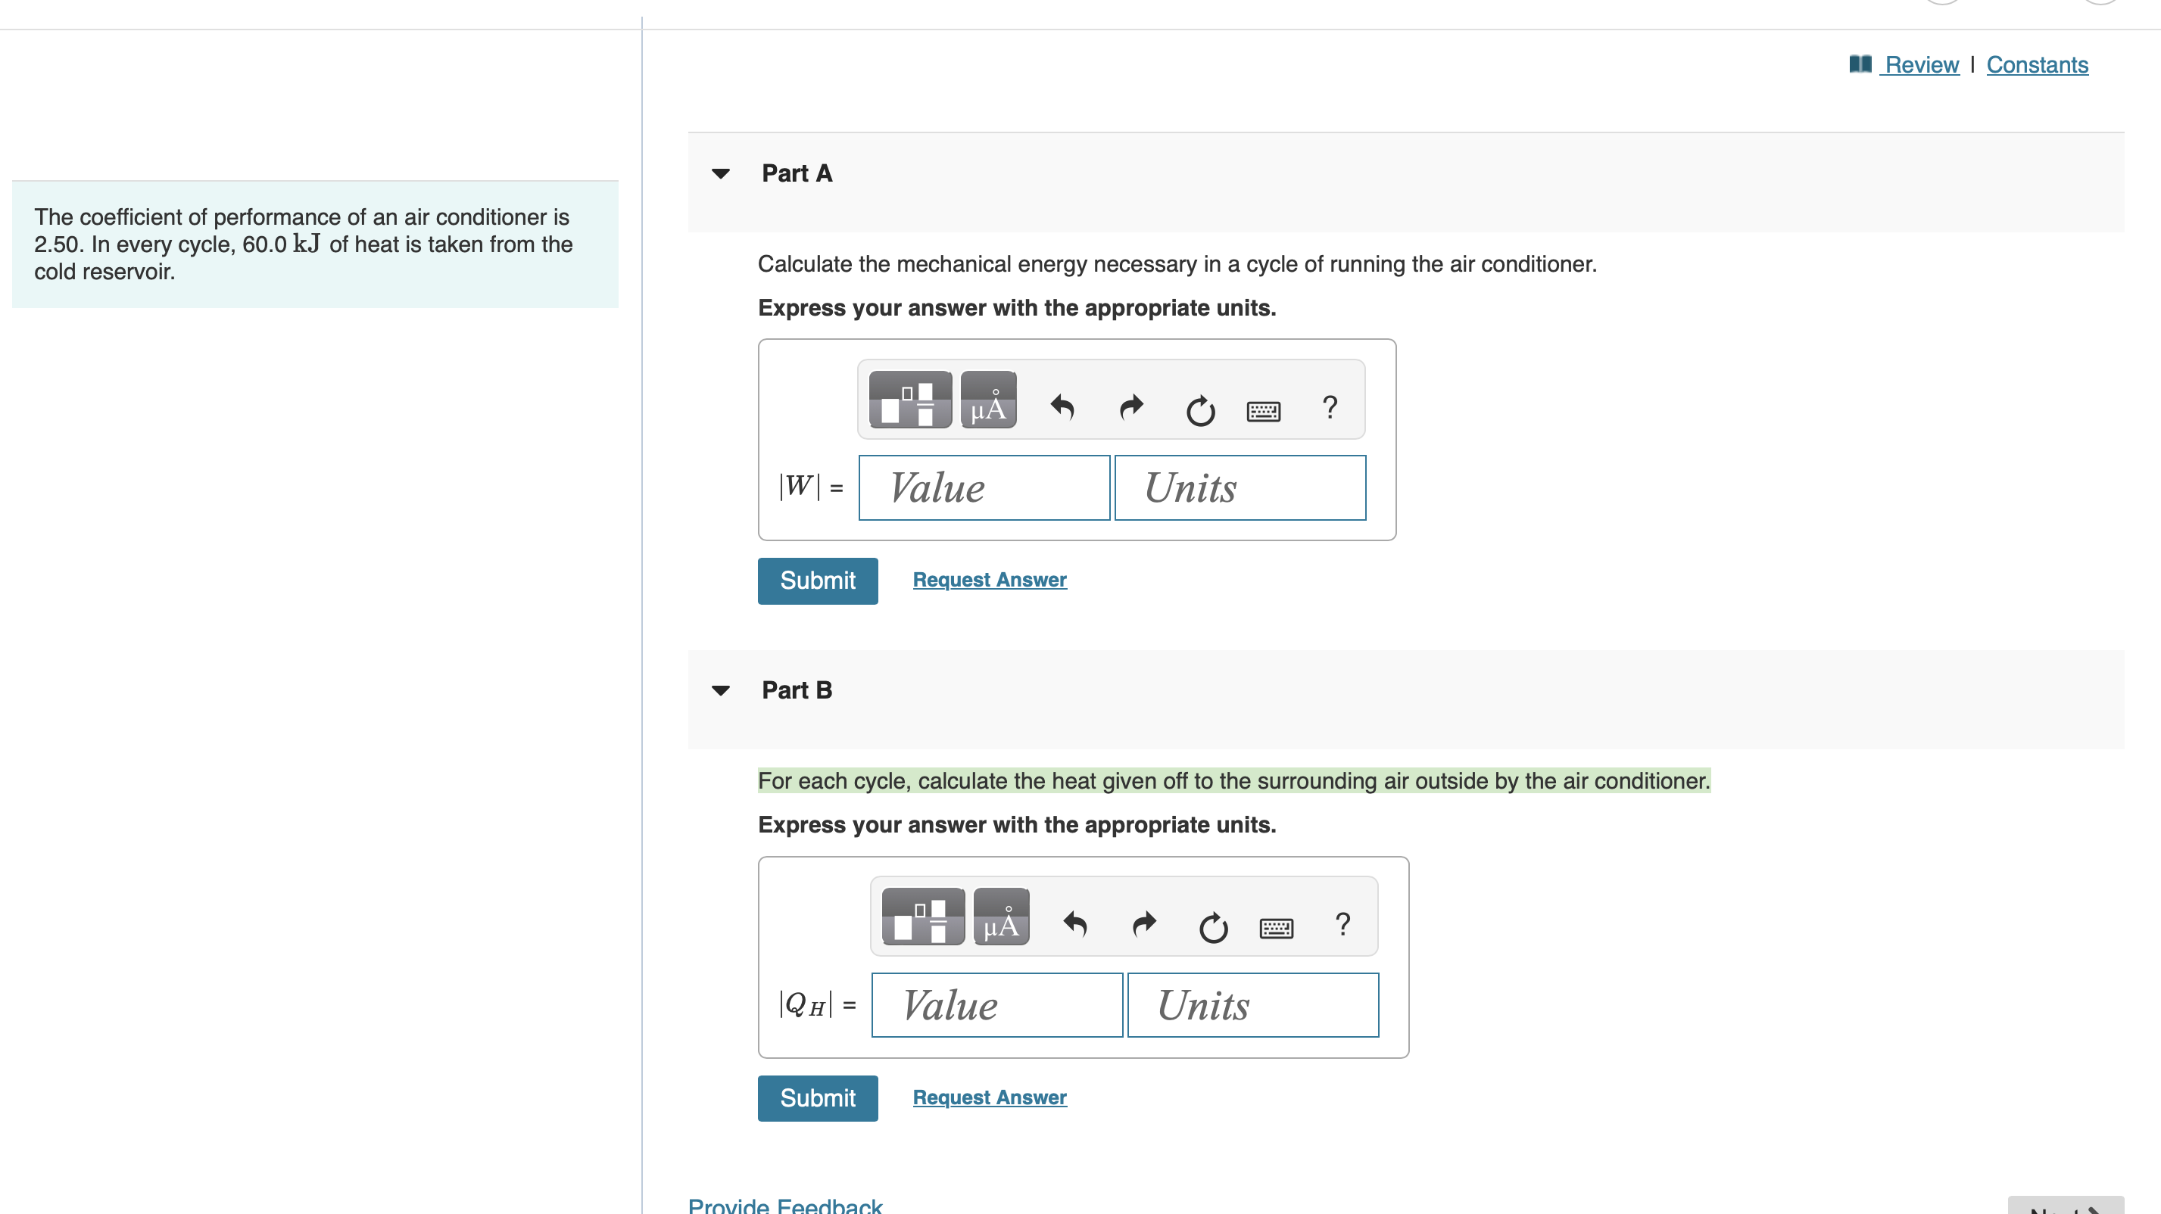Submit the Part A answer
This screenshot has width=2161, height=1214.
tap(818, 581)
